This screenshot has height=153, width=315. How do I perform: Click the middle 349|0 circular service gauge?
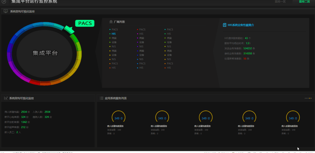click(x=206, y=118)
